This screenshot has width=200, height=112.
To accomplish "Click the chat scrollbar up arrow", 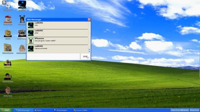I will (x=89, y=49).
